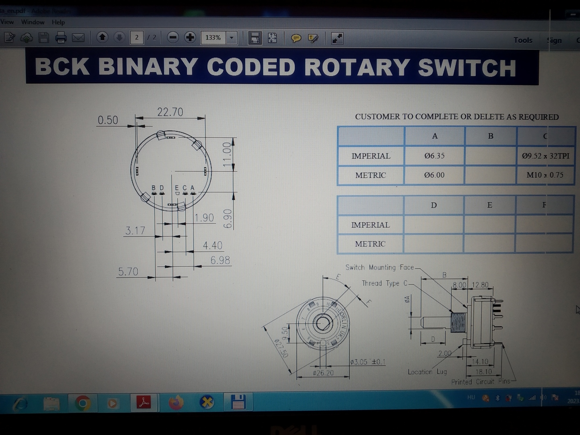Viewport: 580px width, 435px height.
Task: Open the Tools pane
Action: point(523,40)
